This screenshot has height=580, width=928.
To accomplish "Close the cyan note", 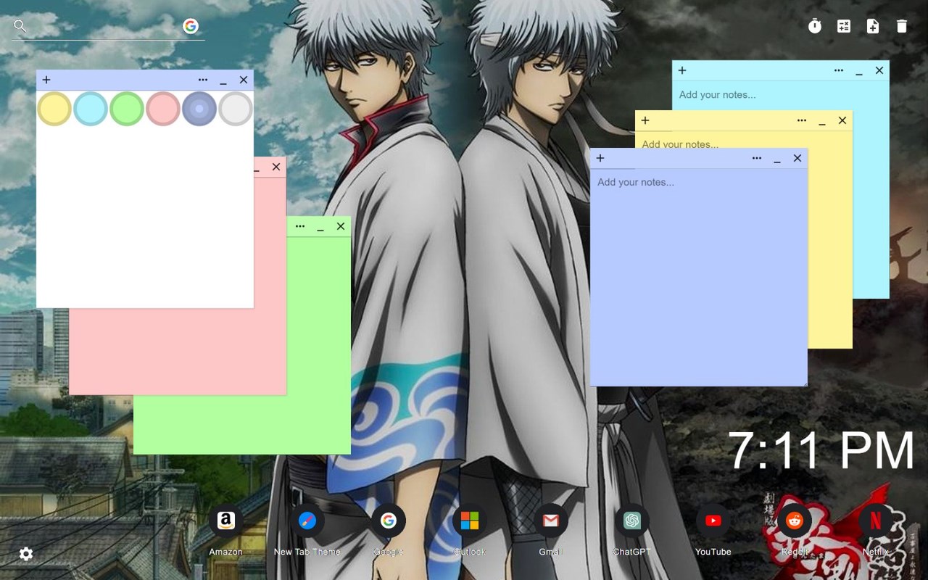I will [879, 70].
